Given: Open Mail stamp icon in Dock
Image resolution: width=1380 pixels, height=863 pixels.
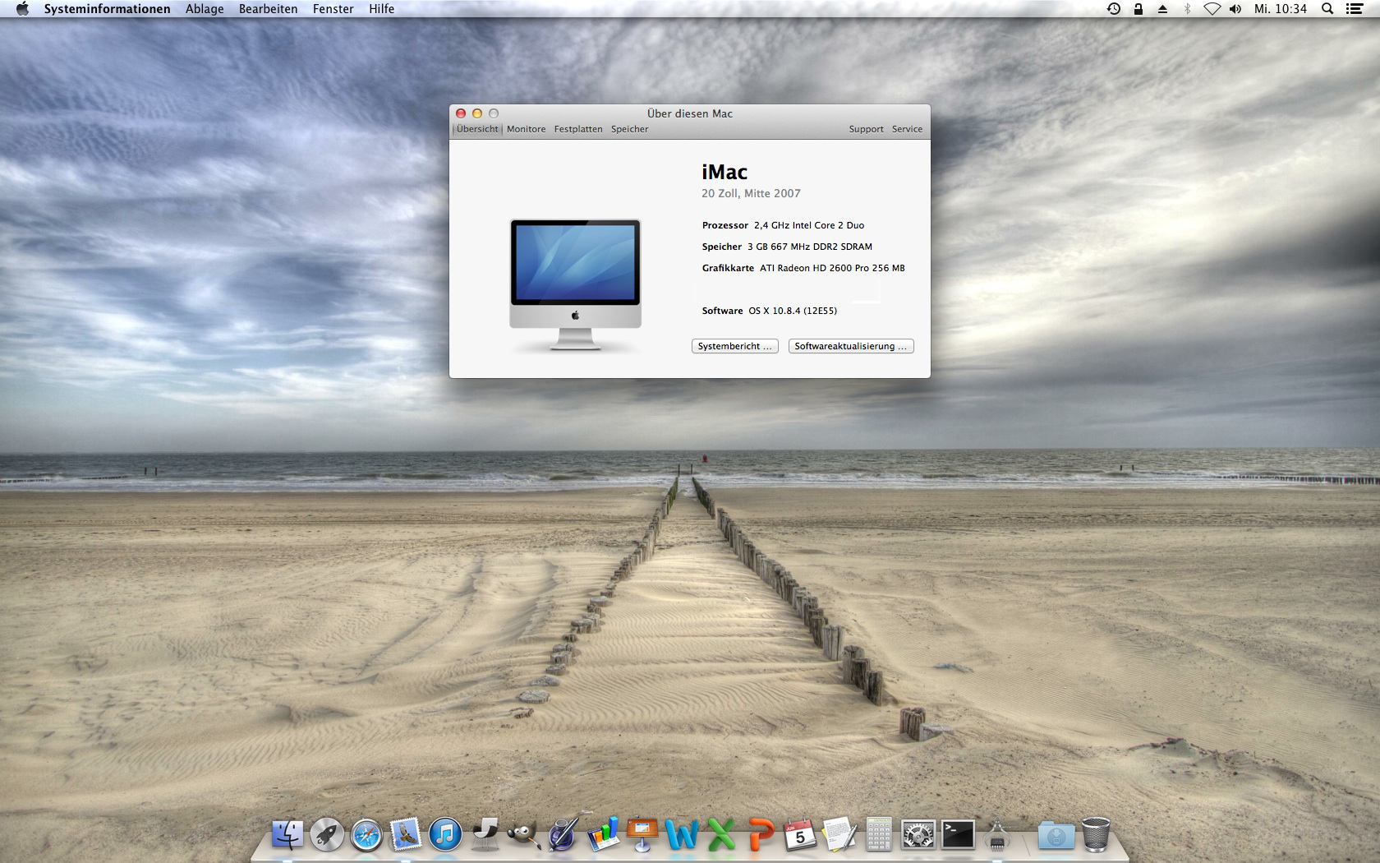Looking at the screenshot, I should pos(406,835).
